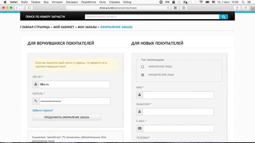Click the info extension icon in toolbar
The width and height of the screenshot is (255, 143).
[x=184, y=8]
